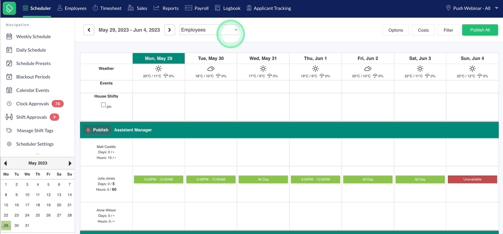This screenshot has width=503, height=234.
Task: Open the Payroll tab
Action: pyautogui.click(x=197, y=8)
